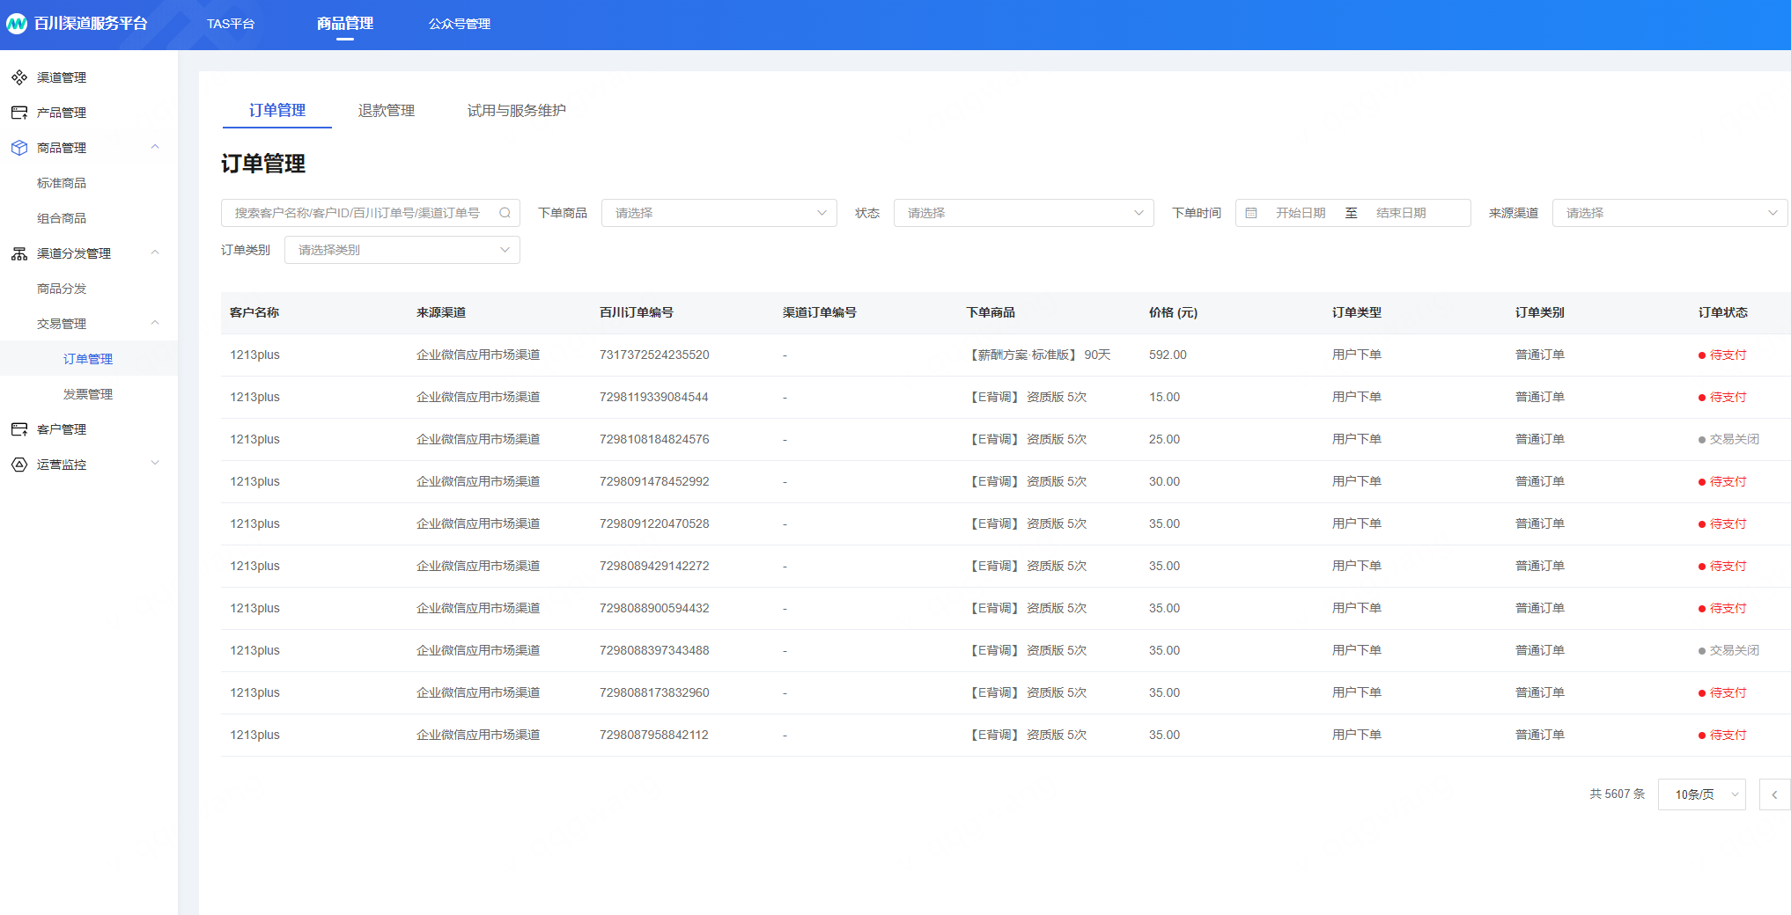Image resolution: width=1791 pixels, height=915 pixels.
Task: Open 发票管理 in sidebar
Action: (x=88, y=394)
